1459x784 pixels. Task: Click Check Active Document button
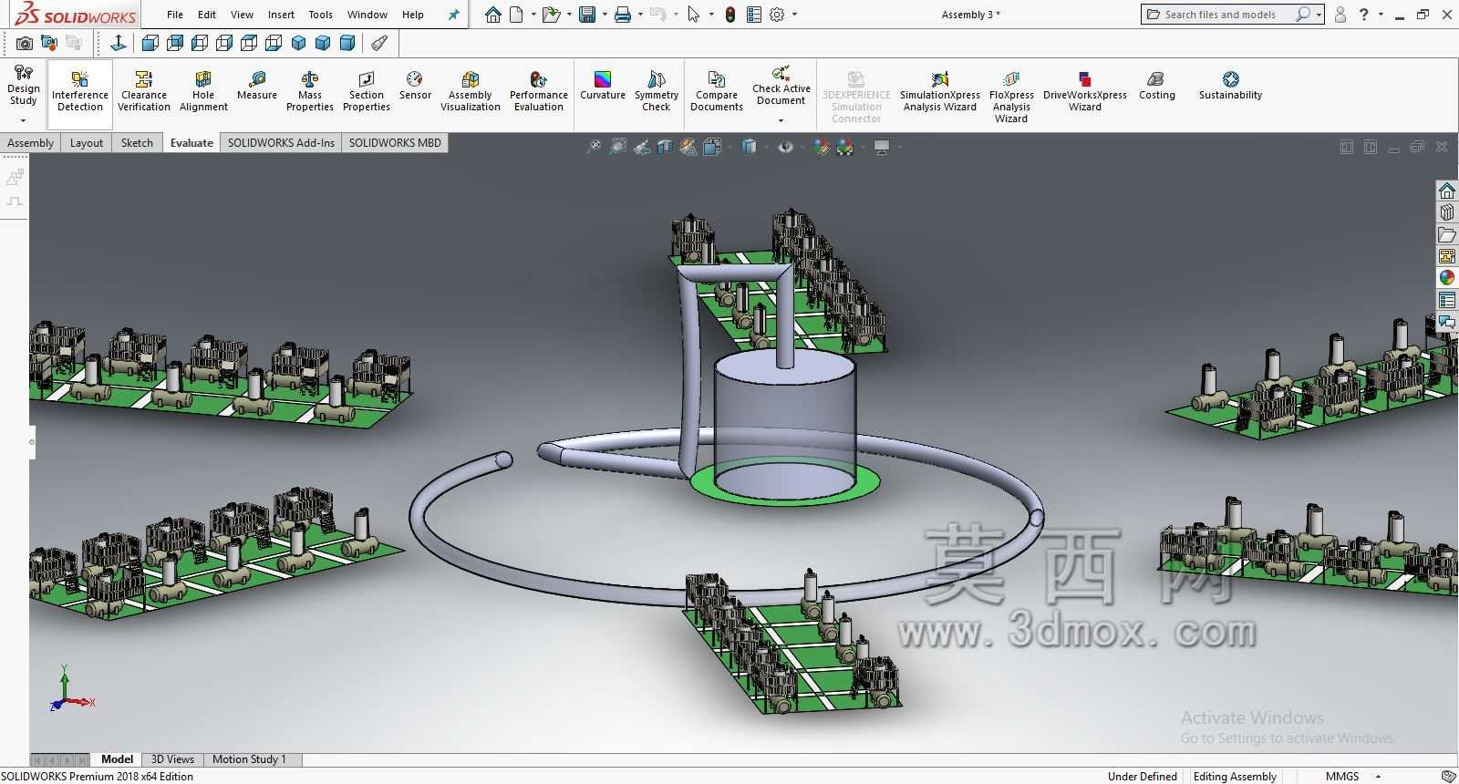click(781, 86)
